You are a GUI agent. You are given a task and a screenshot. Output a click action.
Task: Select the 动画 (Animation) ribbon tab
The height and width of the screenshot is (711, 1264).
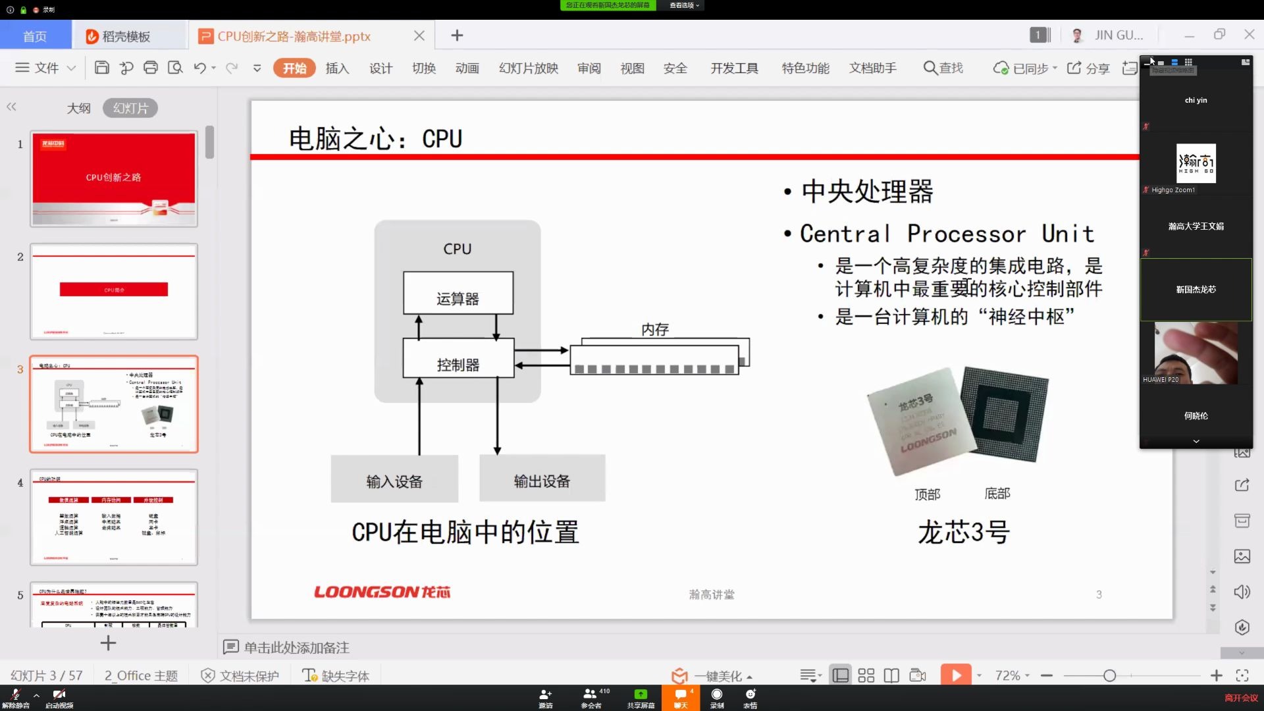(x=468, y=68)
